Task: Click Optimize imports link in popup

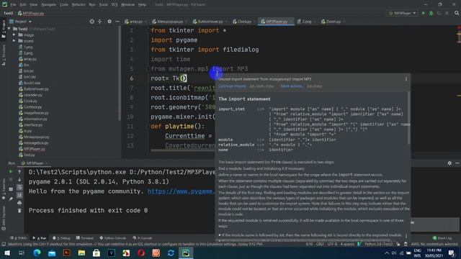Action: tap(232, 86)
